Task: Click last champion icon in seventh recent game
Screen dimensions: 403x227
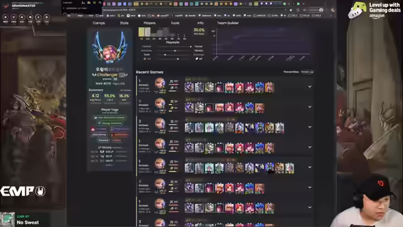Action: (x=270, y=208)
